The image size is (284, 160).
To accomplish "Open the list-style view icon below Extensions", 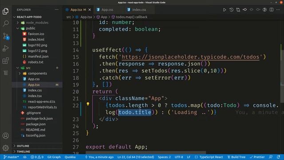I will pyautogui.click(x=6, y=73).
